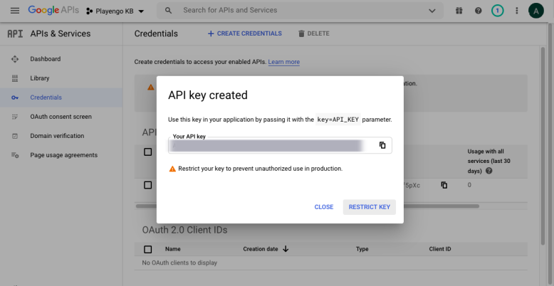Screen dimensions: 554x286
Task: Open Domain verification page
Action: tap(57, 136)
